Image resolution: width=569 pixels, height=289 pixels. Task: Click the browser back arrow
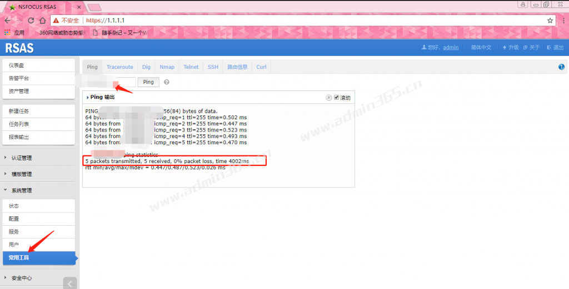(x=8, y=21)
